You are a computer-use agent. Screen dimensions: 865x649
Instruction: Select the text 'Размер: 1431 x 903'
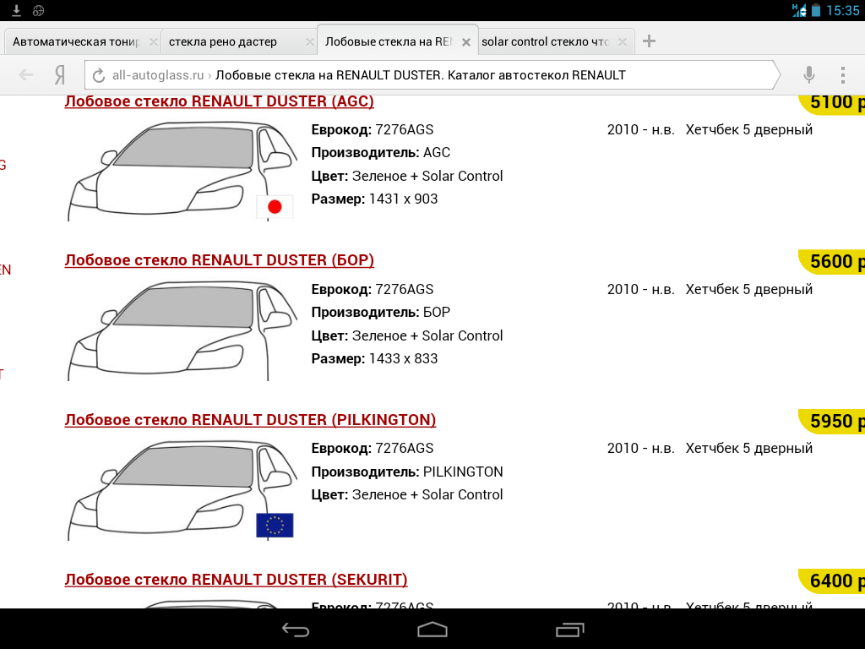click(x=374, y=199)
